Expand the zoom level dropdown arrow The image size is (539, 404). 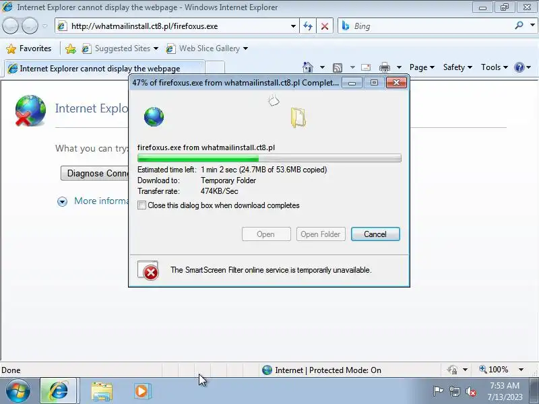pyautogui.click(x=521, y=370)
